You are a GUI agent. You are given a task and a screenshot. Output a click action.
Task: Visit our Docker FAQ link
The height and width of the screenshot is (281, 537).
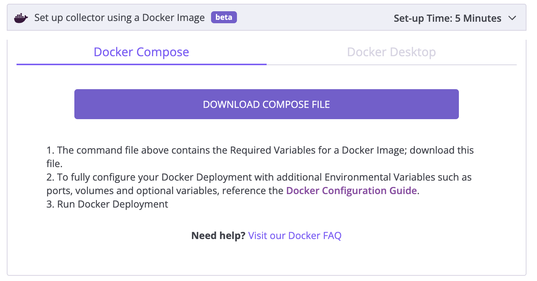294,235
